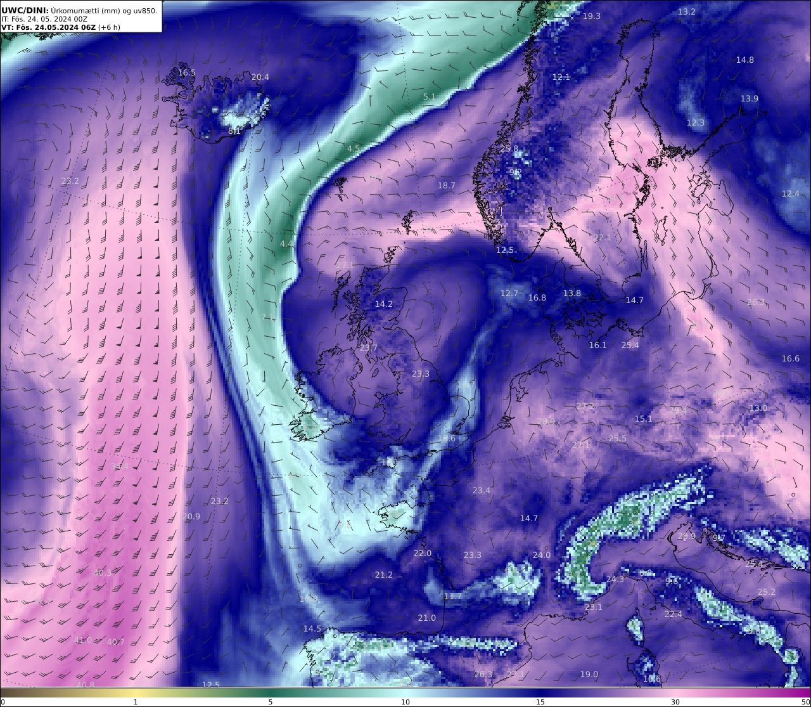Image resolution: width=811 pixels, height=707 pixels.
Task: Click the 21.2 value over the Bay of Biscay
Action: (x=383, y=575)
